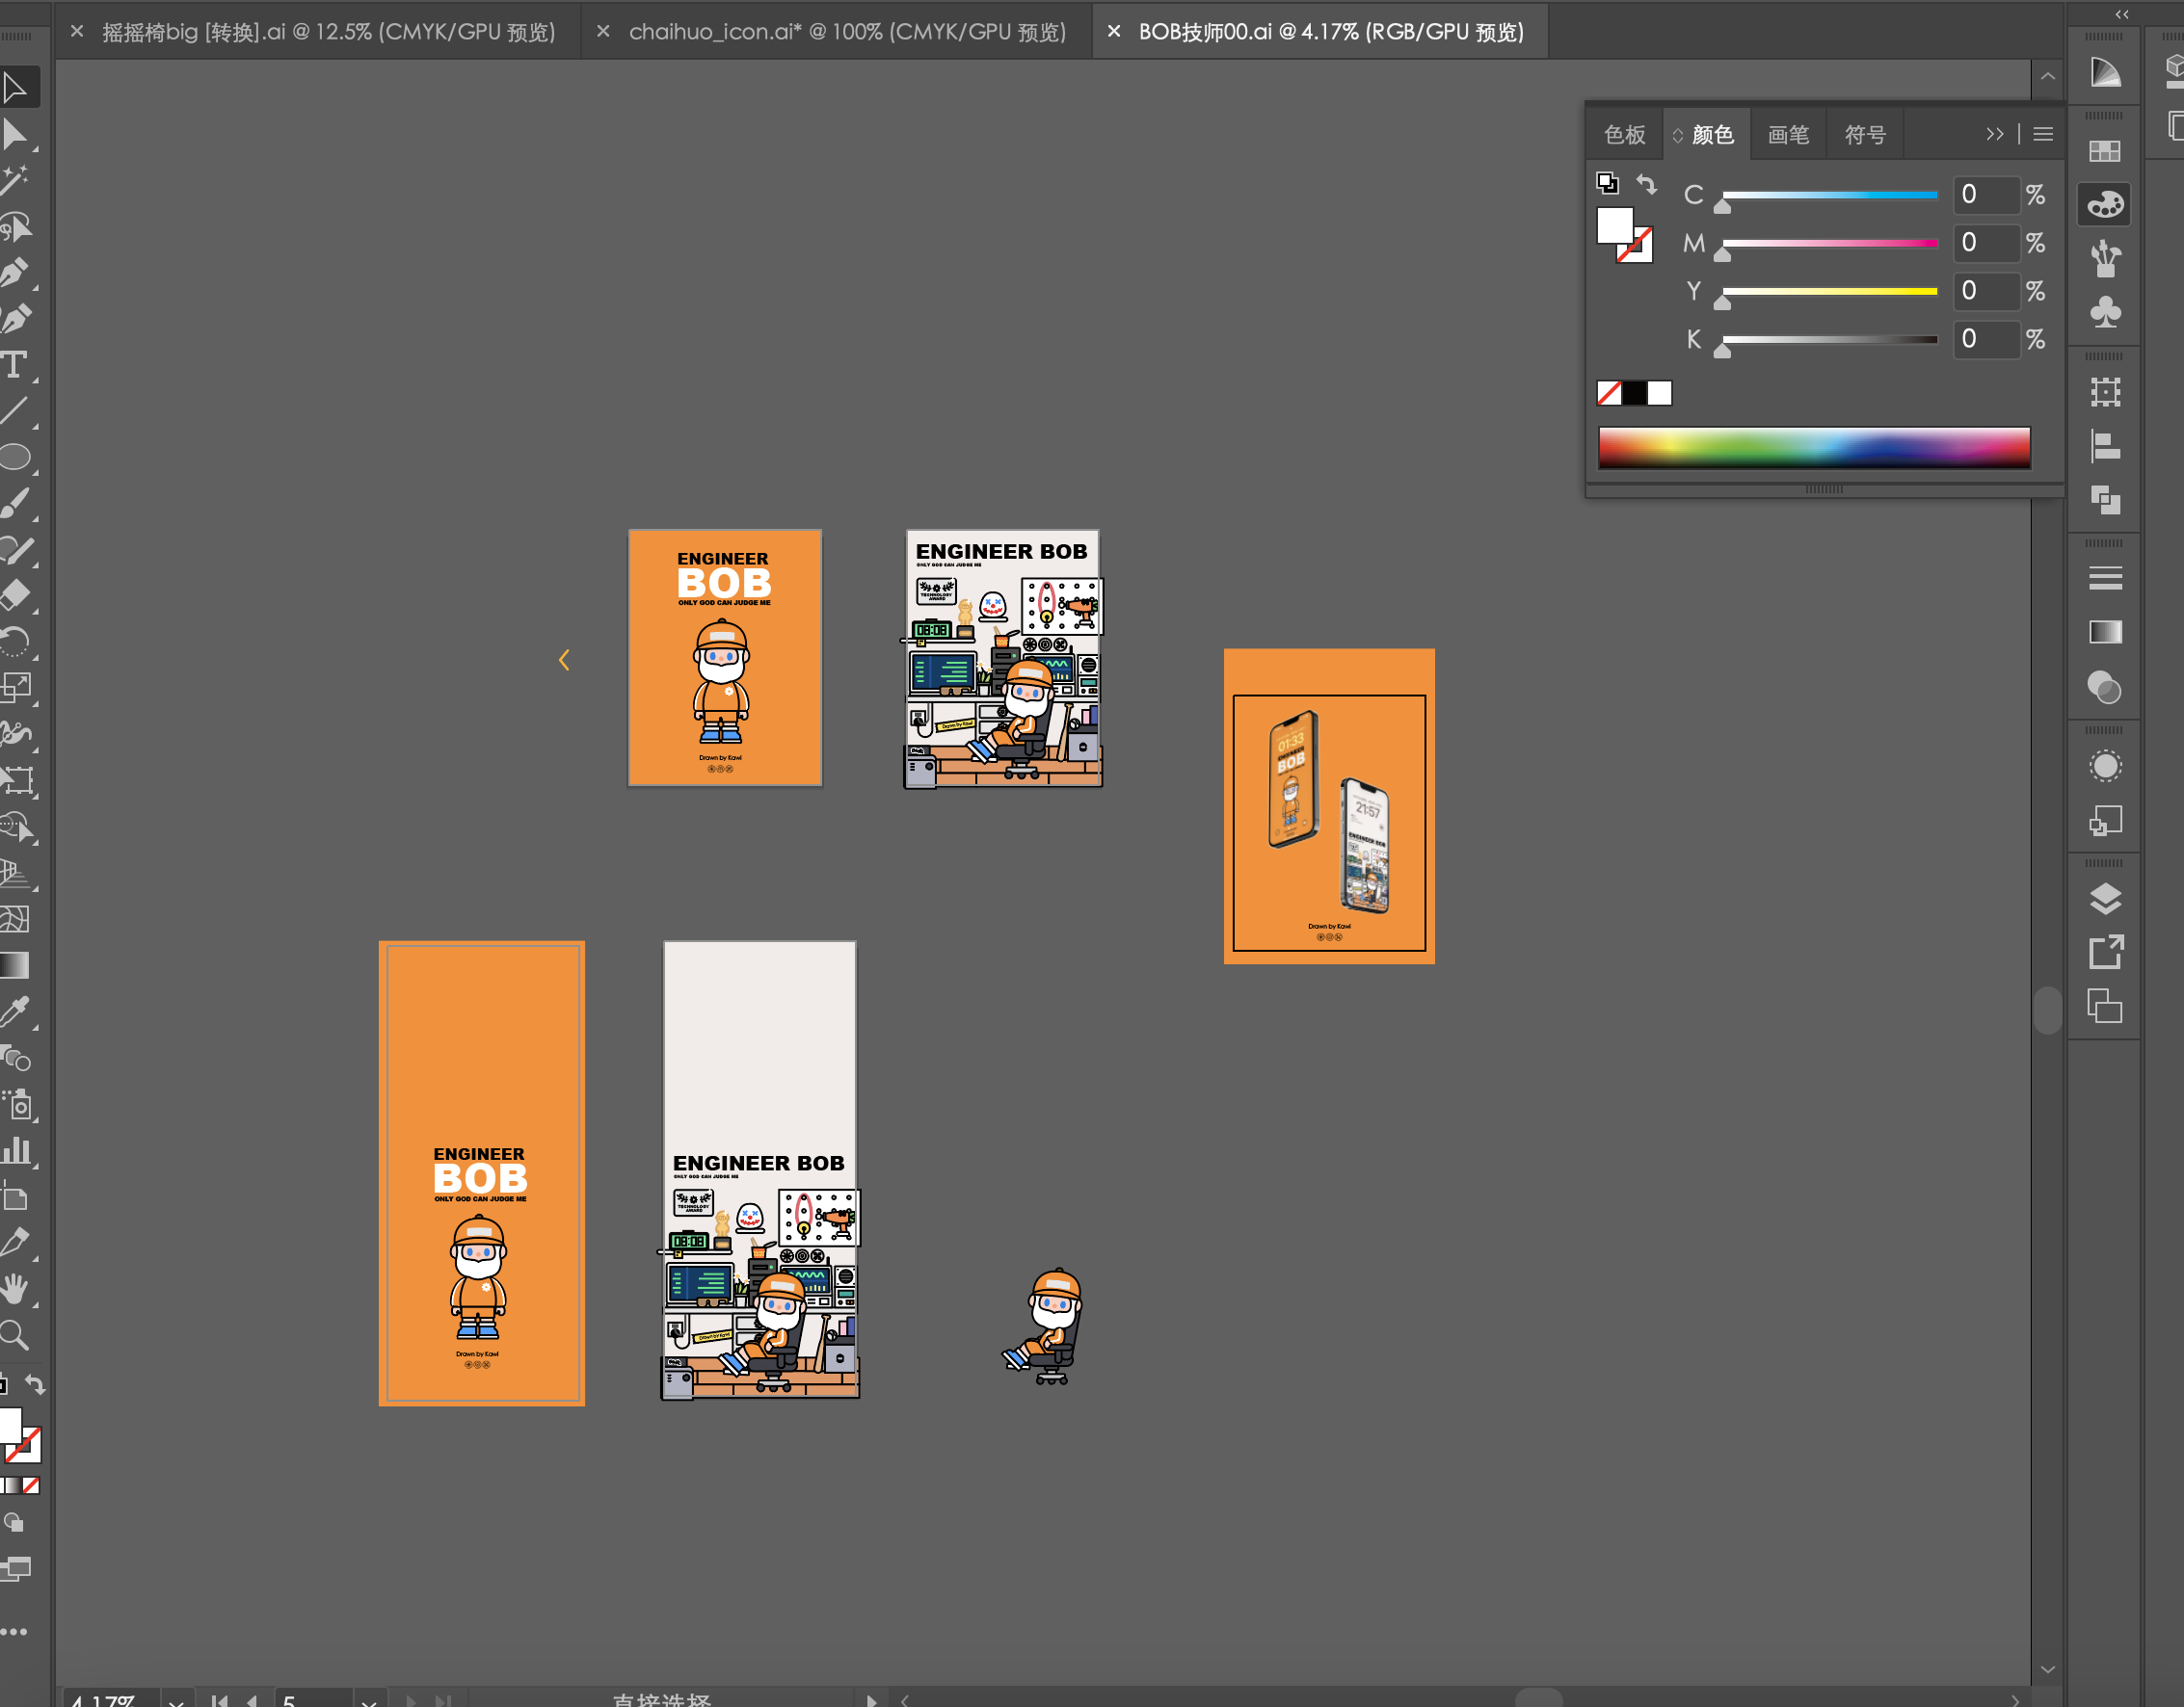Select the Direct Selection tool

tap(15, 134)
